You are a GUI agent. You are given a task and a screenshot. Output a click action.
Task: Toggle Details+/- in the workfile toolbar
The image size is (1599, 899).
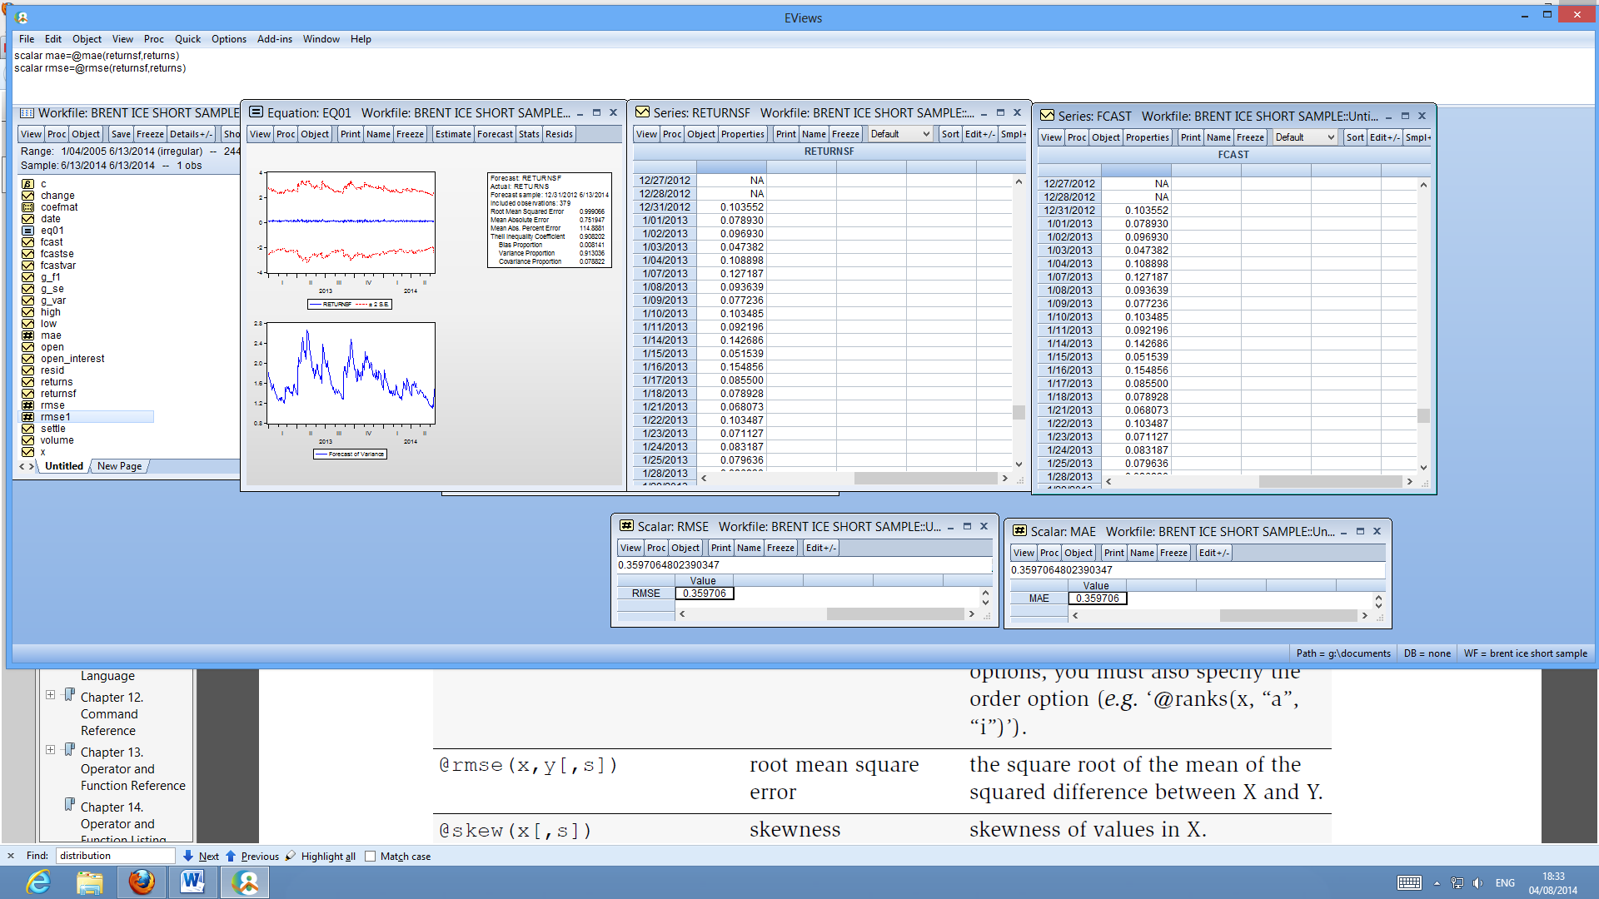pos(190,133)
